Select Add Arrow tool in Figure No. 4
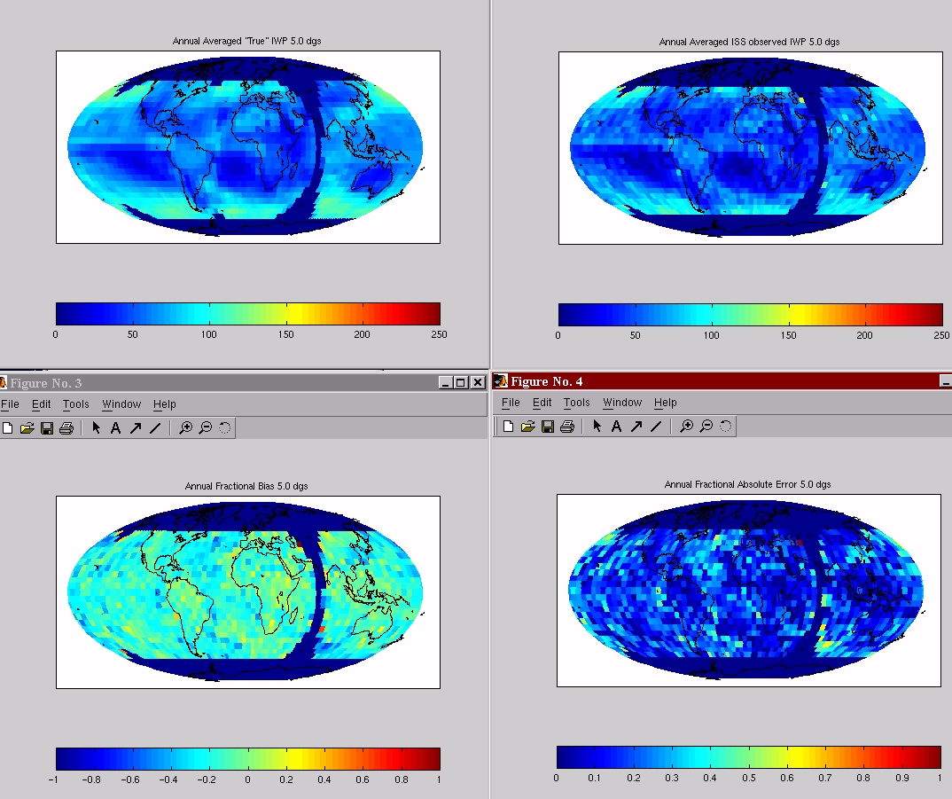The width and height of the screenshot is (952, 799). [636, 427]
